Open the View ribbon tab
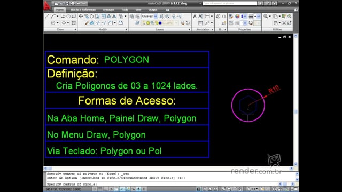This screenshot has height=192, width=342. tap(138, 10)
